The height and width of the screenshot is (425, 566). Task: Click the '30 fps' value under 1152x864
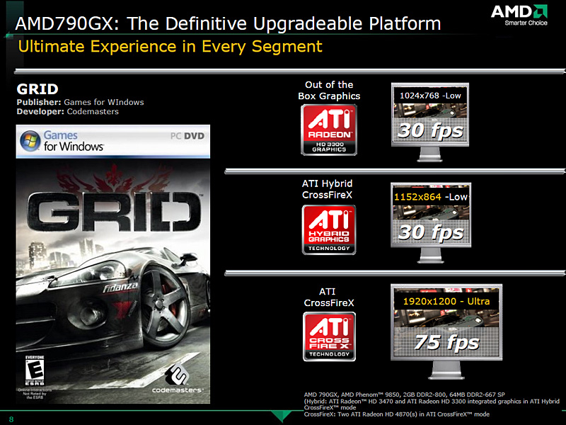tap(431, 232)
